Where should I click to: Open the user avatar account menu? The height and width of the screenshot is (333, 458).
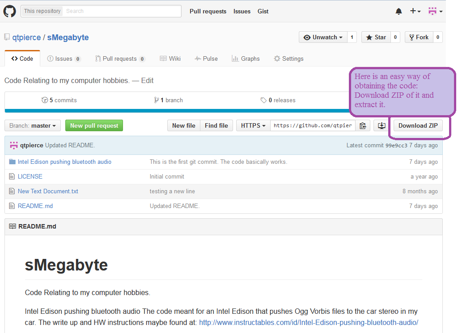[435, 11]
